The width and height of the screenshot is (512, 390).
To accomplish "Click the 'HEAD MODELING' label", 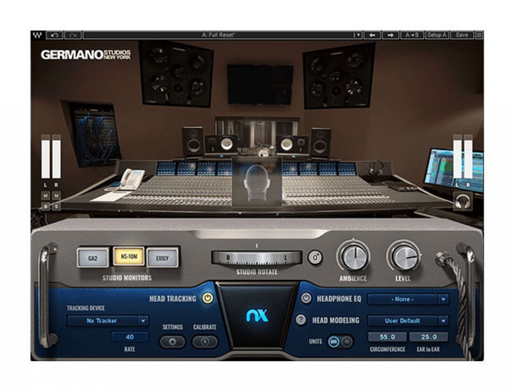I will (x=336, y=320).
